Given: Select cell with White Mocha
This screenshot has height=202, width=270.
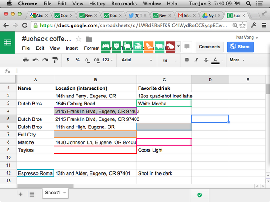Looking at the screenshot, I should pyautogui.click(x=164, y=103).
